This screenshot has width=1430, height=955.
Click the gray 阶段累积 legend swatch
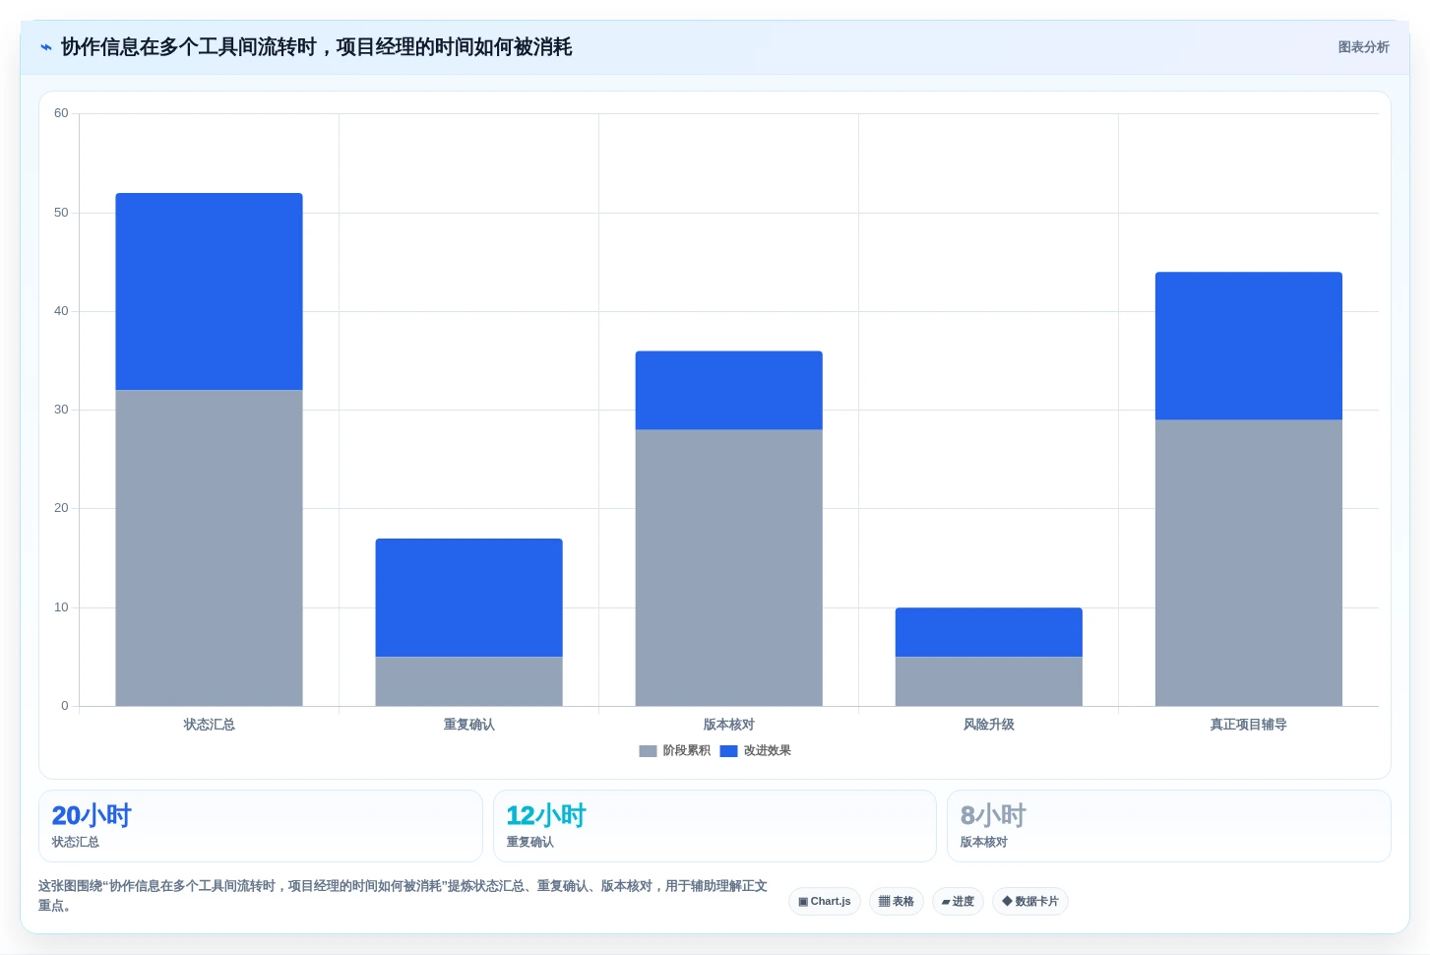(x=648, y=751)
